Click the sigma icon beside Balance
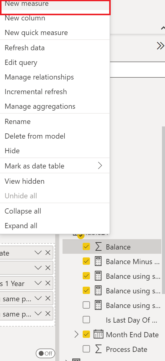 coord(99,247)
